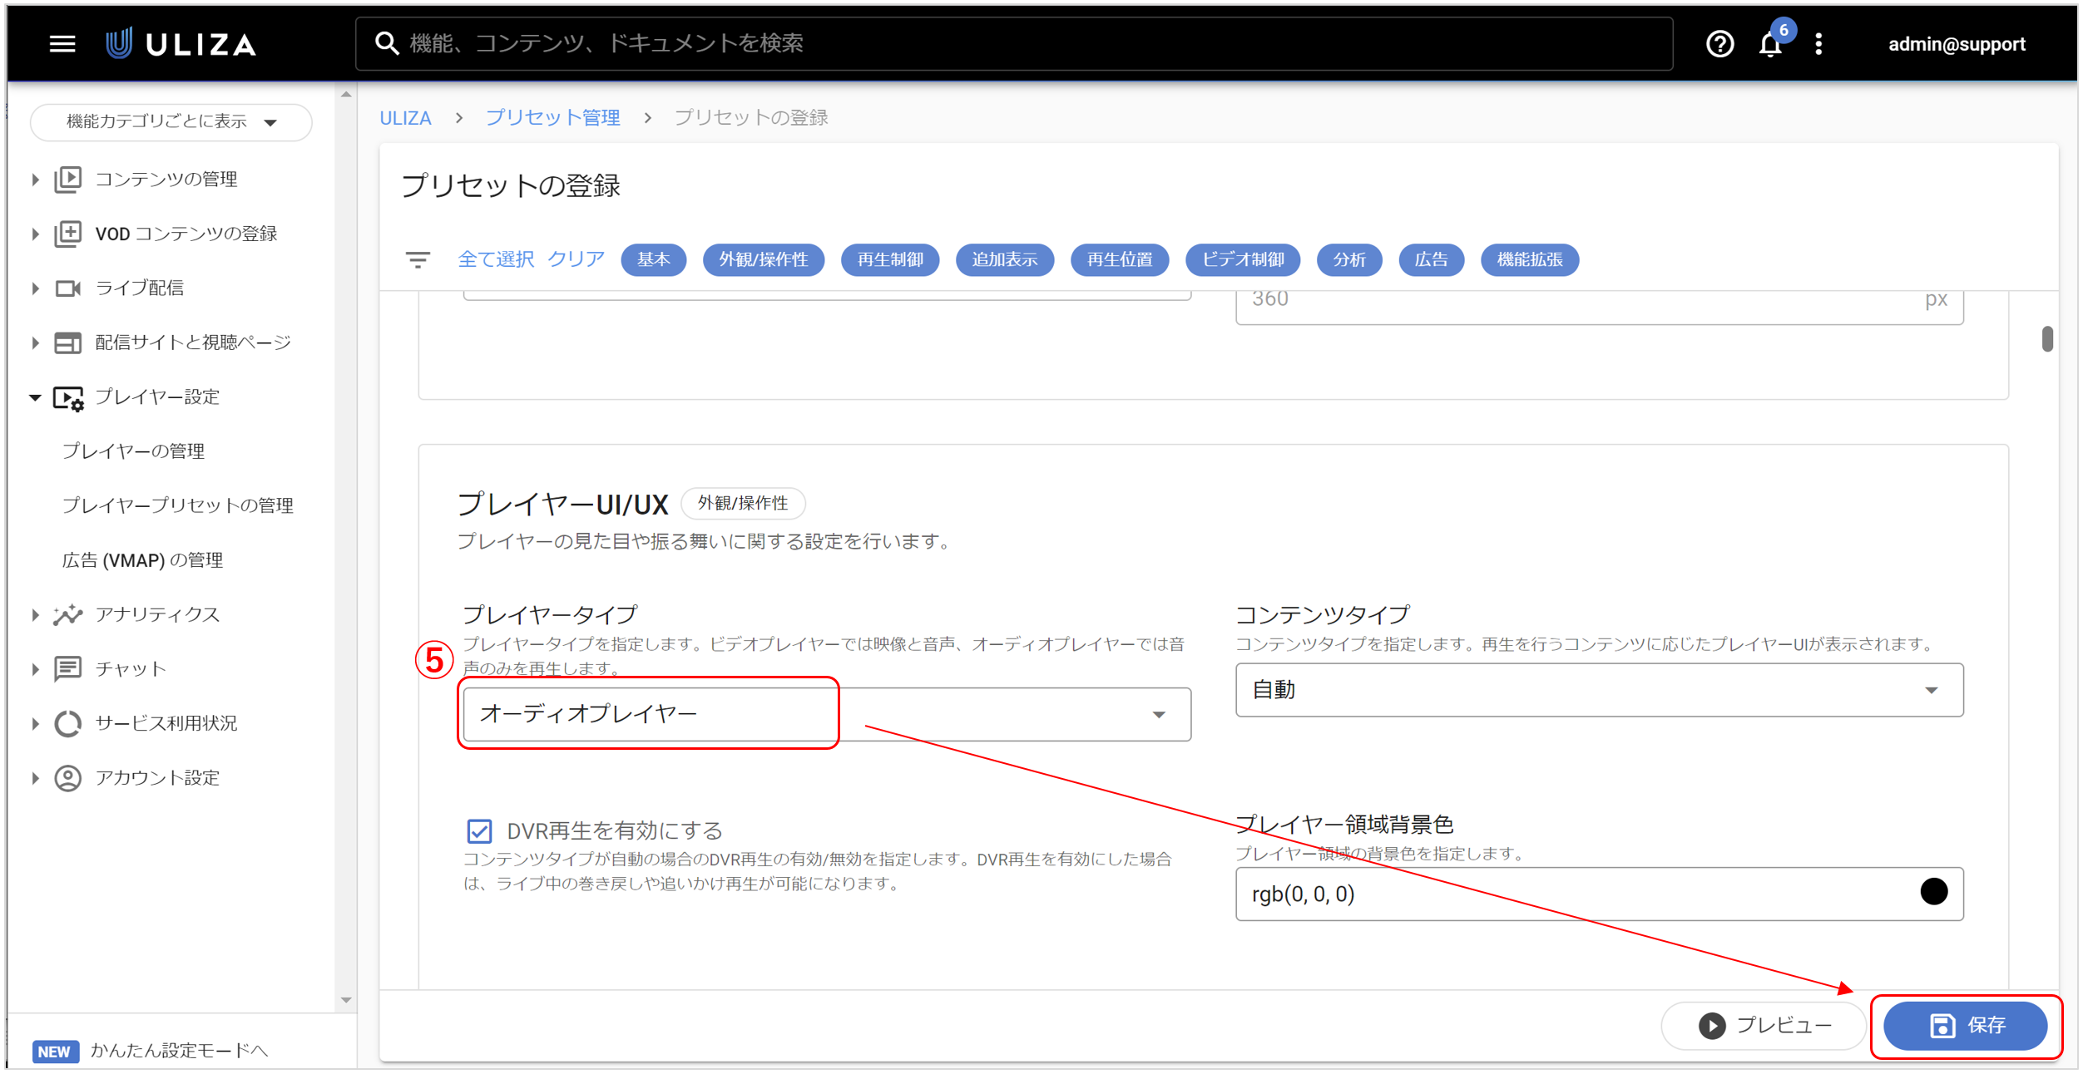Open 広告 (VMAP) の管理 menu item

coord(142,561)
